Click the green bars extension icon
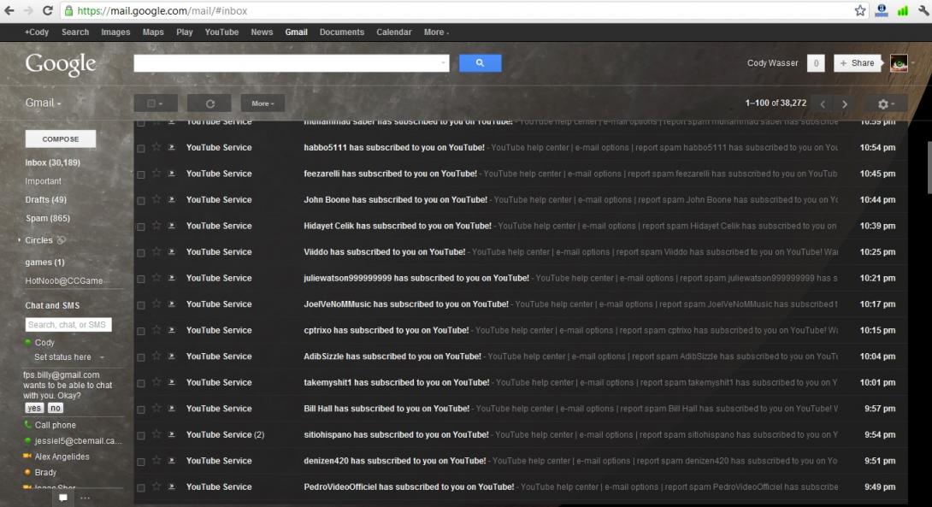This screenshot has width=932, height=507. point(903,11)
